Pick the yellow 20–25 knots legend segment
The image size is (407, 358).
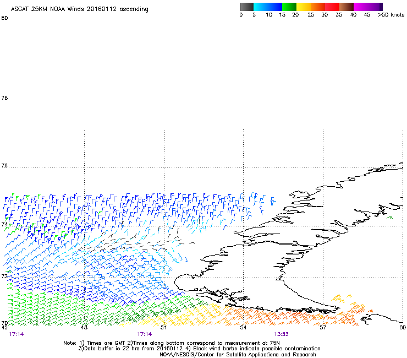[304, 7]
